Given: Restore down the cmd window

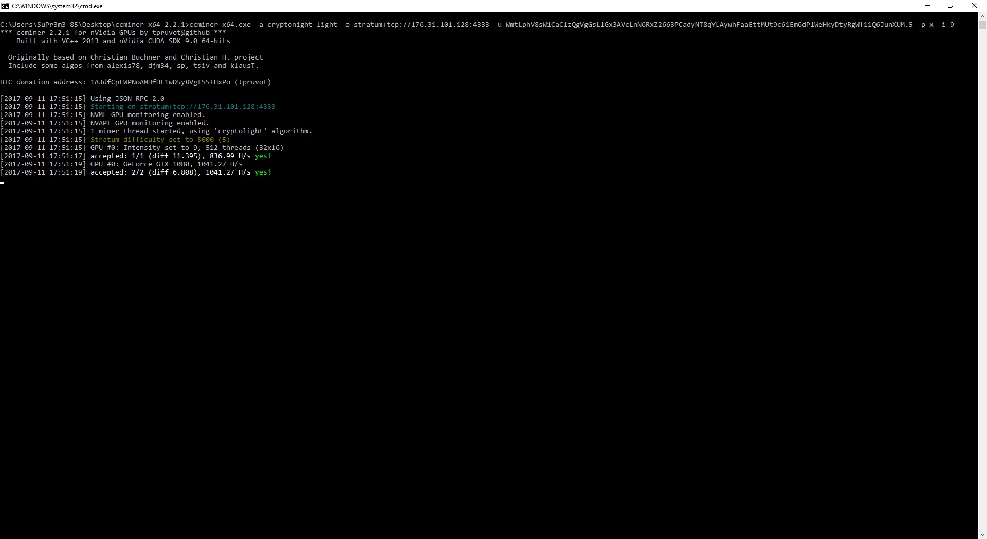Looking at the screenshot, I should tap(951, 6).
